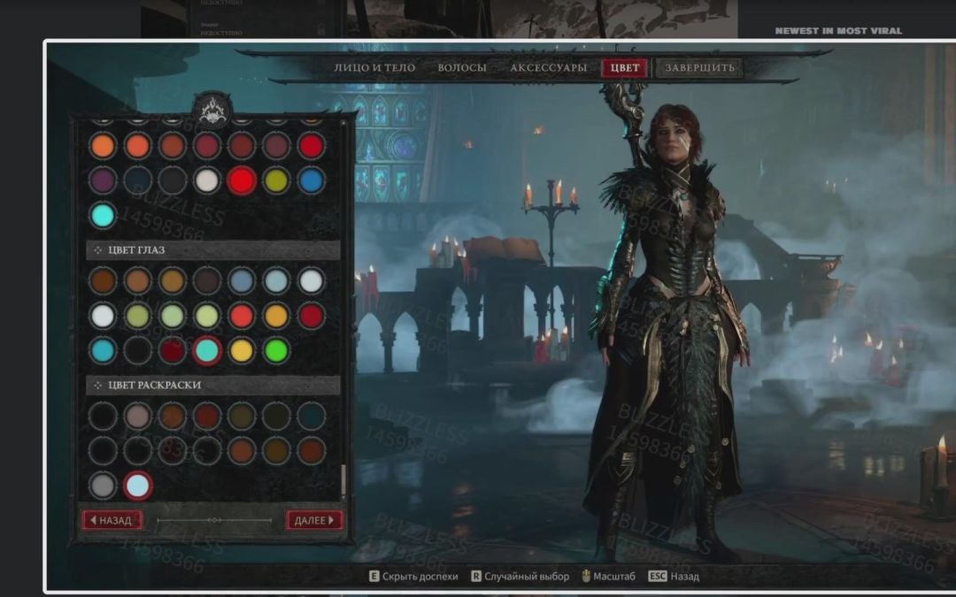Choose the yellow eye color swatch
The width and height of the screenshot is (956, 597).
[242, 351]
